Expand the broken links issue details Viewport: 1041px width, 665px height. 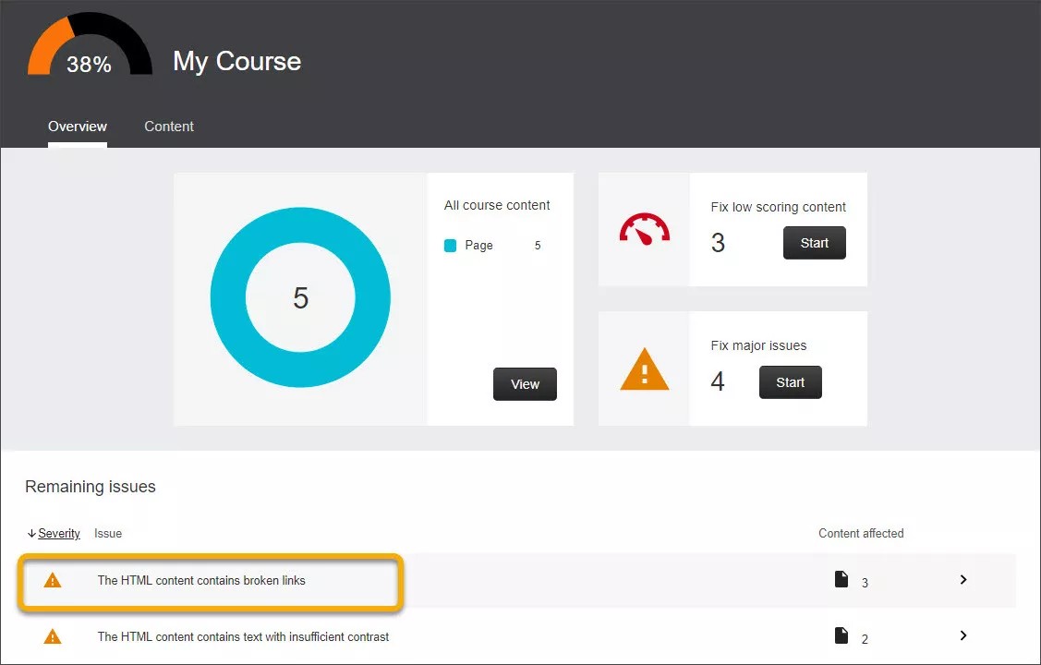pos(963,579)
